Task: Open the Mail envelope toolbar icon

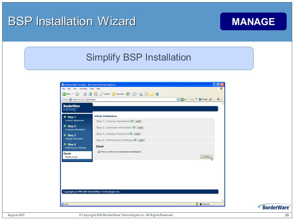Action: (x=134, y=94)
